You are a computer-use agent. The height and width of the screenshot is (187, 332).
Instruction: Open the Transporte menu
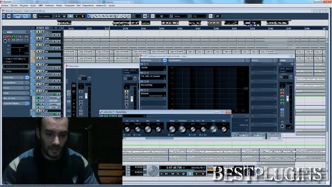point(70,6)
